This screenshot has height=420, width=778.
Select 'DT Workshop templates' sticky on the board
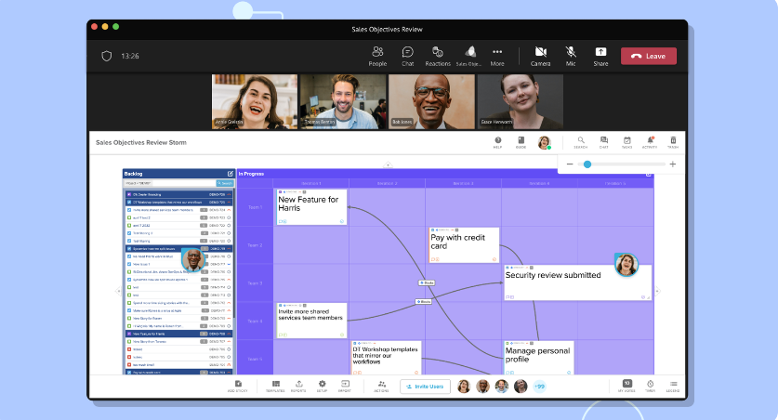tap(387, 358)
